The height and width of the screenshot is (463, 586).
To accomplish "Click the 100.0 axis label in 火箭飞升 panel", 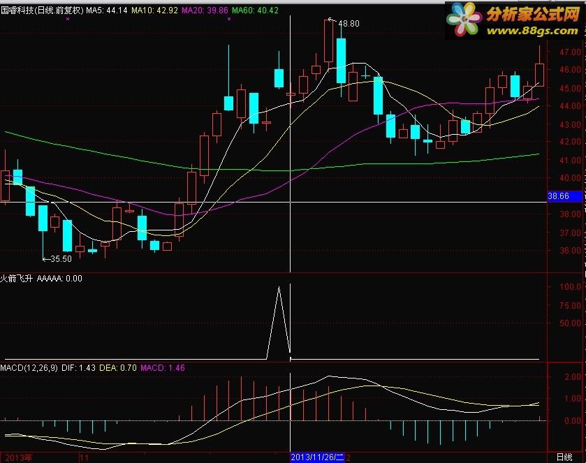I will pos(571,286).
